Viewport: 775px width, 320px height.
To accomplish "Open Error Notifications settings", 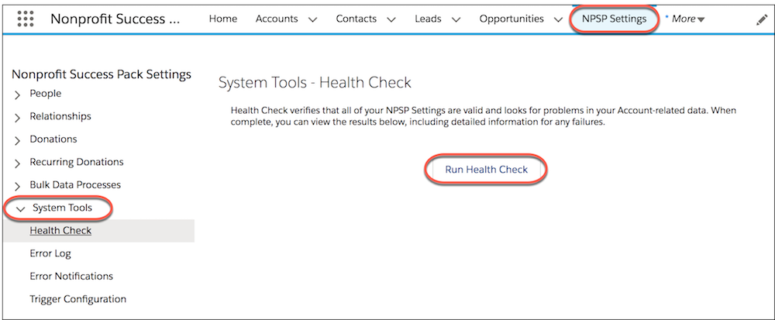I will [71, 276].
